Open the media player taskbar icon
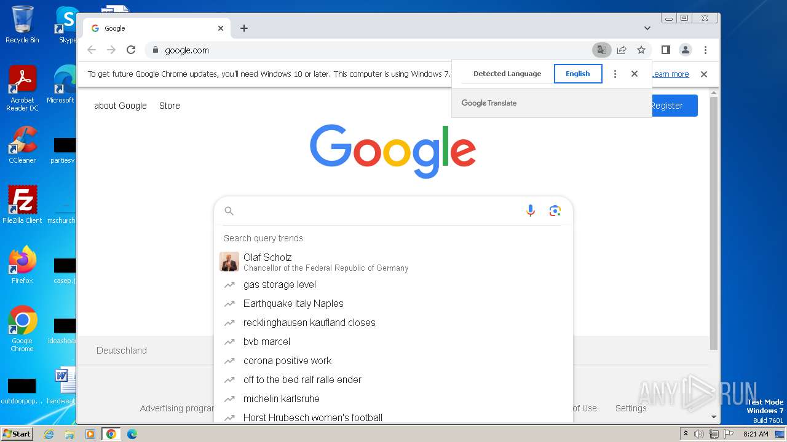The image size is (787, 442). (90, 434)
